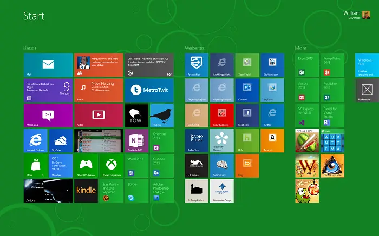Launch the Excel 2013 tile
Screen dimensions: 379x236
pos(307,65)
